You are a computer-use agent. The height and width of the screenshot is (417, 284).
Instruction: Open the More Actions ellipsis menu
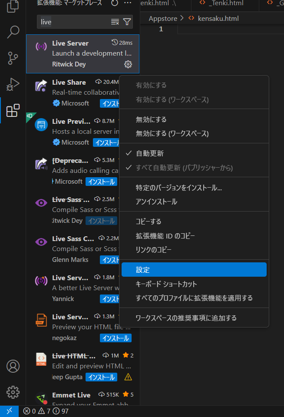(x=128, y=3)
